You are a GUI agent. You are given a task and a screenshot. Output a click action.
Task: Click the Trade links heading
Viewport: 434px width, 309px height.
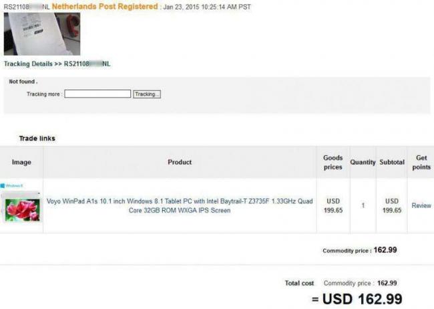37,138
